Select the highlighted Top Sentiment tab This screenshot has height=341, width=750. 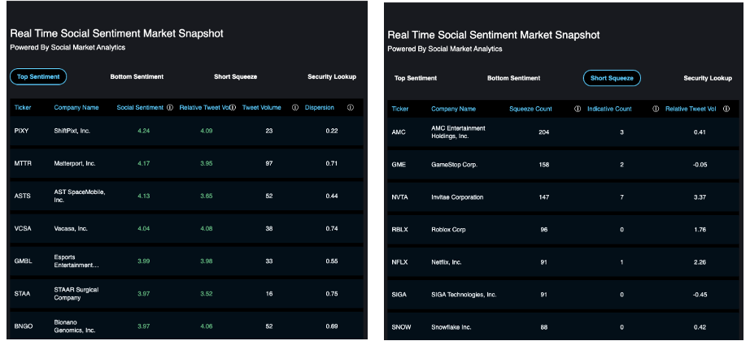tap(38, 76)
